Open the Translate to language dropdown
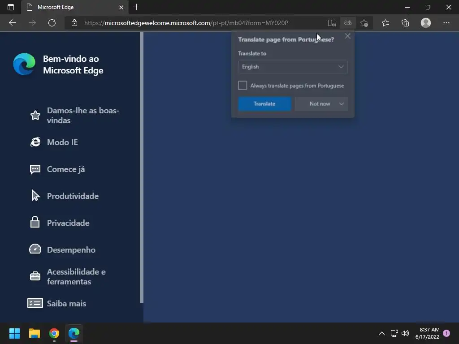The image size is (459, 344). coord(293,67)
